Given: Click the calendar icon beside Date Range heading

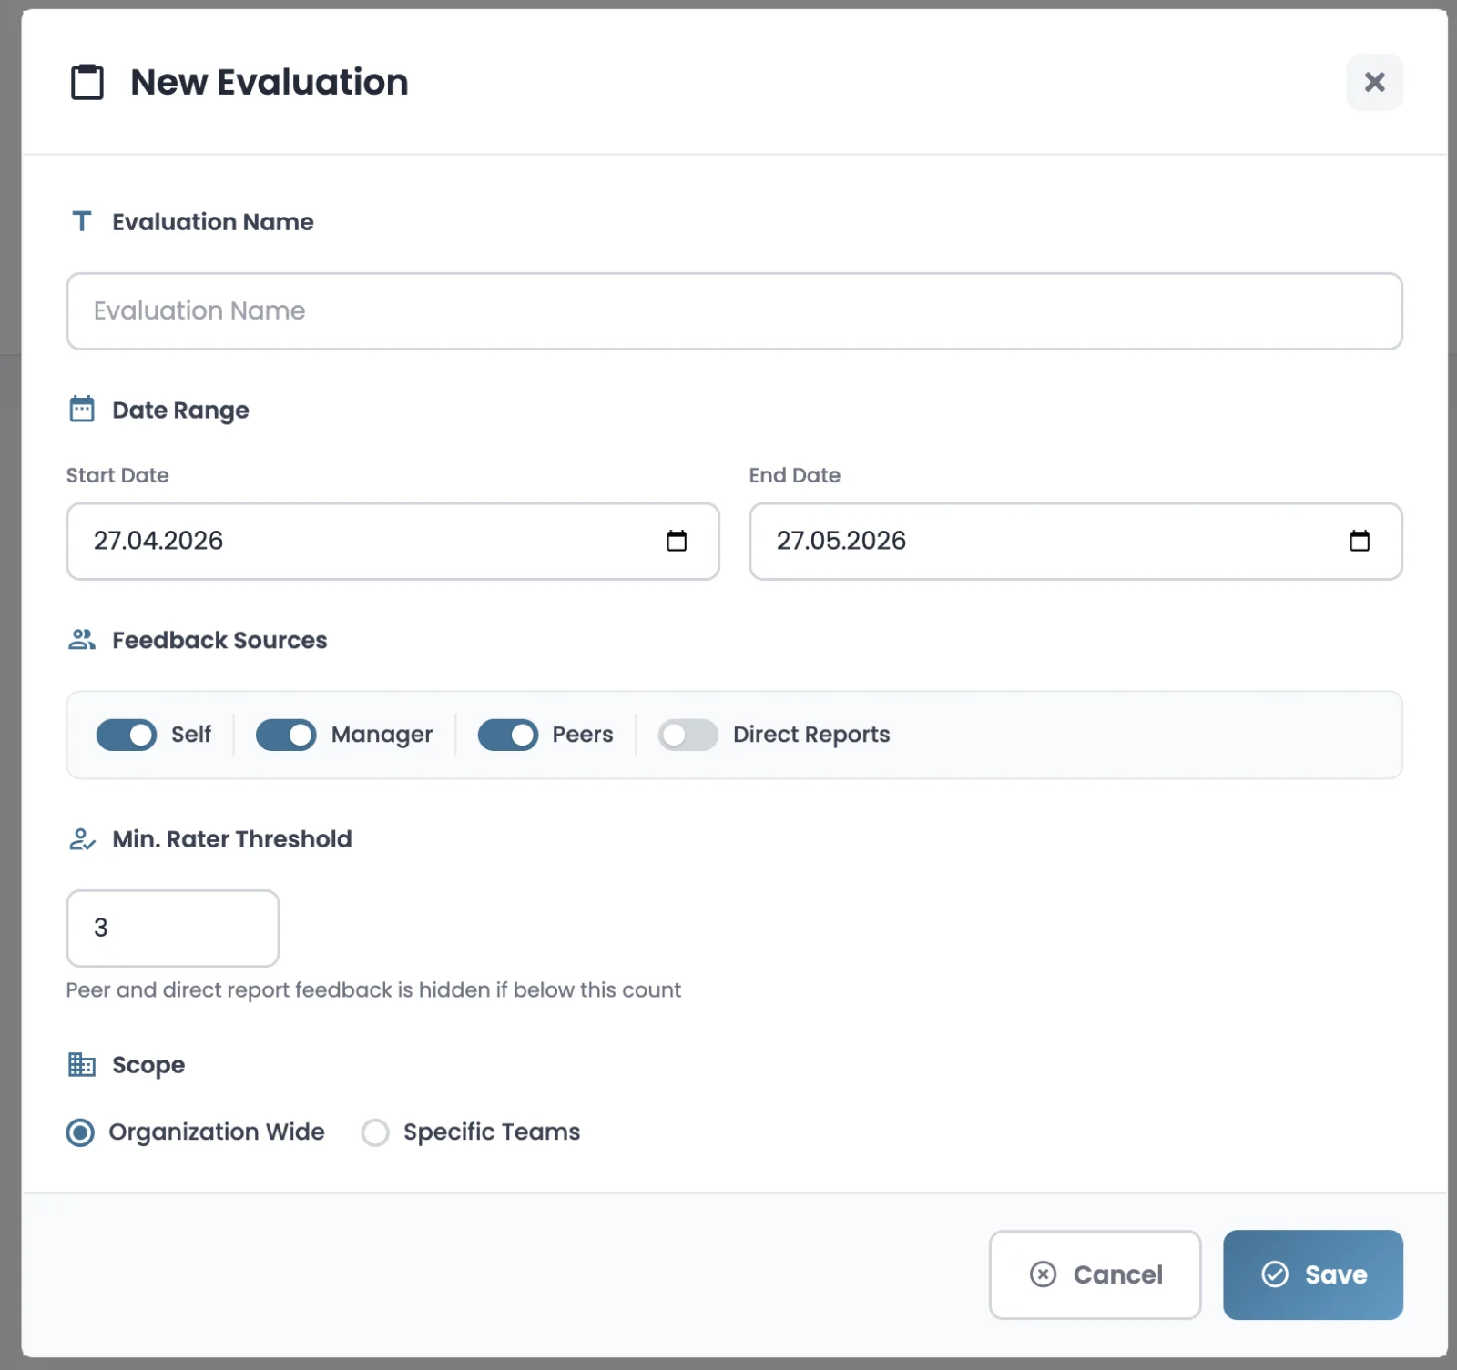Looking at the screenshot, I should pos(81,409).
